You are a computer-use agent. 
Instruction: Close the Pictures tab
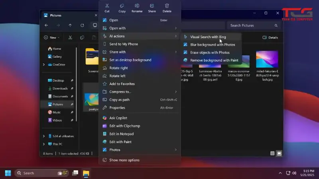[x=96, y=15]
